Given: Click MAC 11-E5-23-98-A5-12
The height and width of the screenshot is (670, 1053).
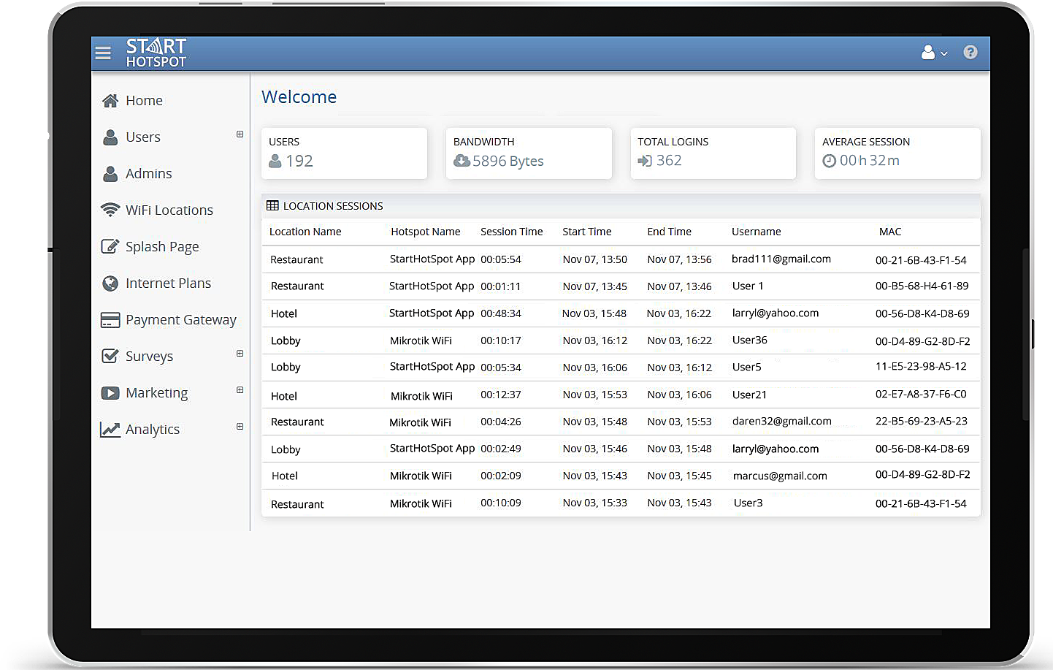Looking at the screenshot, I should click(x=921, y=367).
